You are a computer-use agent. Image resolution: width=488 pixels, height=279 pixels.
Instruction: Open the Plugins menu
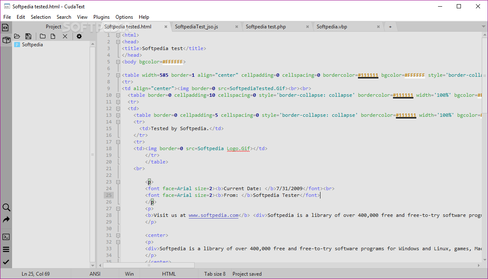point(101,17)
